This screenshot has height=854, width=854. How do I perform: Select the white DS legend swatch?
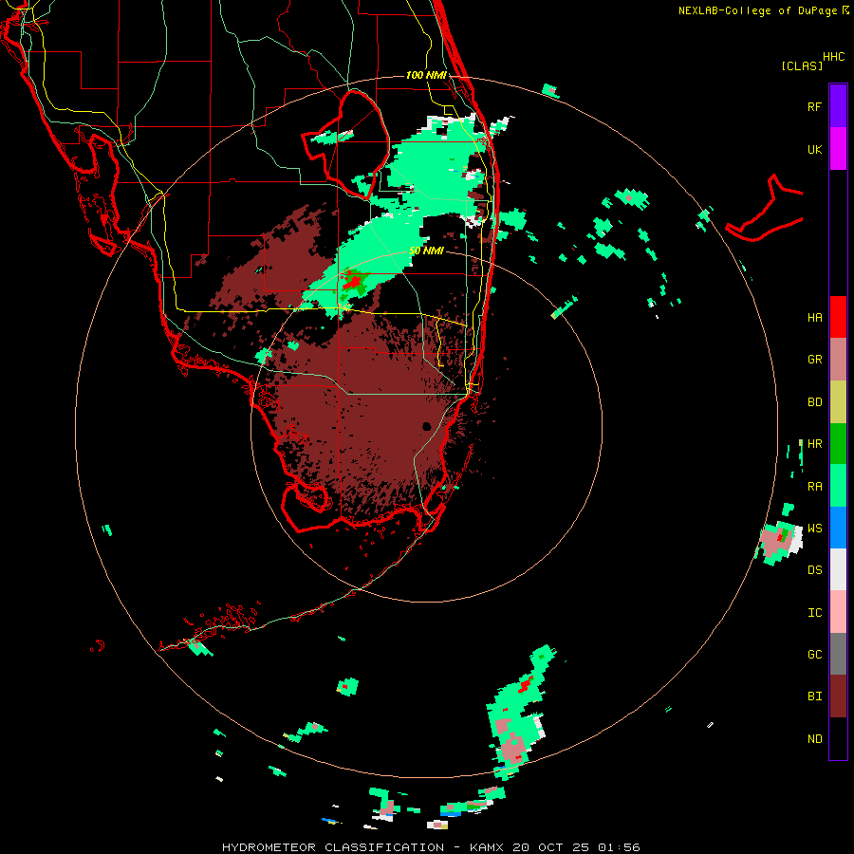(838, 569)
